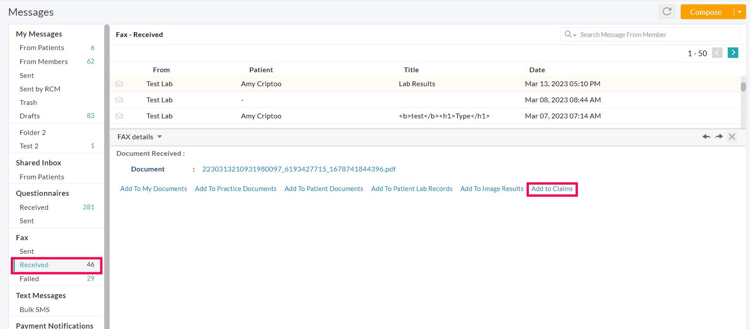Select Drafts in My Messages
This screenshot has width=750, height=329.
(x=30, y=116)
